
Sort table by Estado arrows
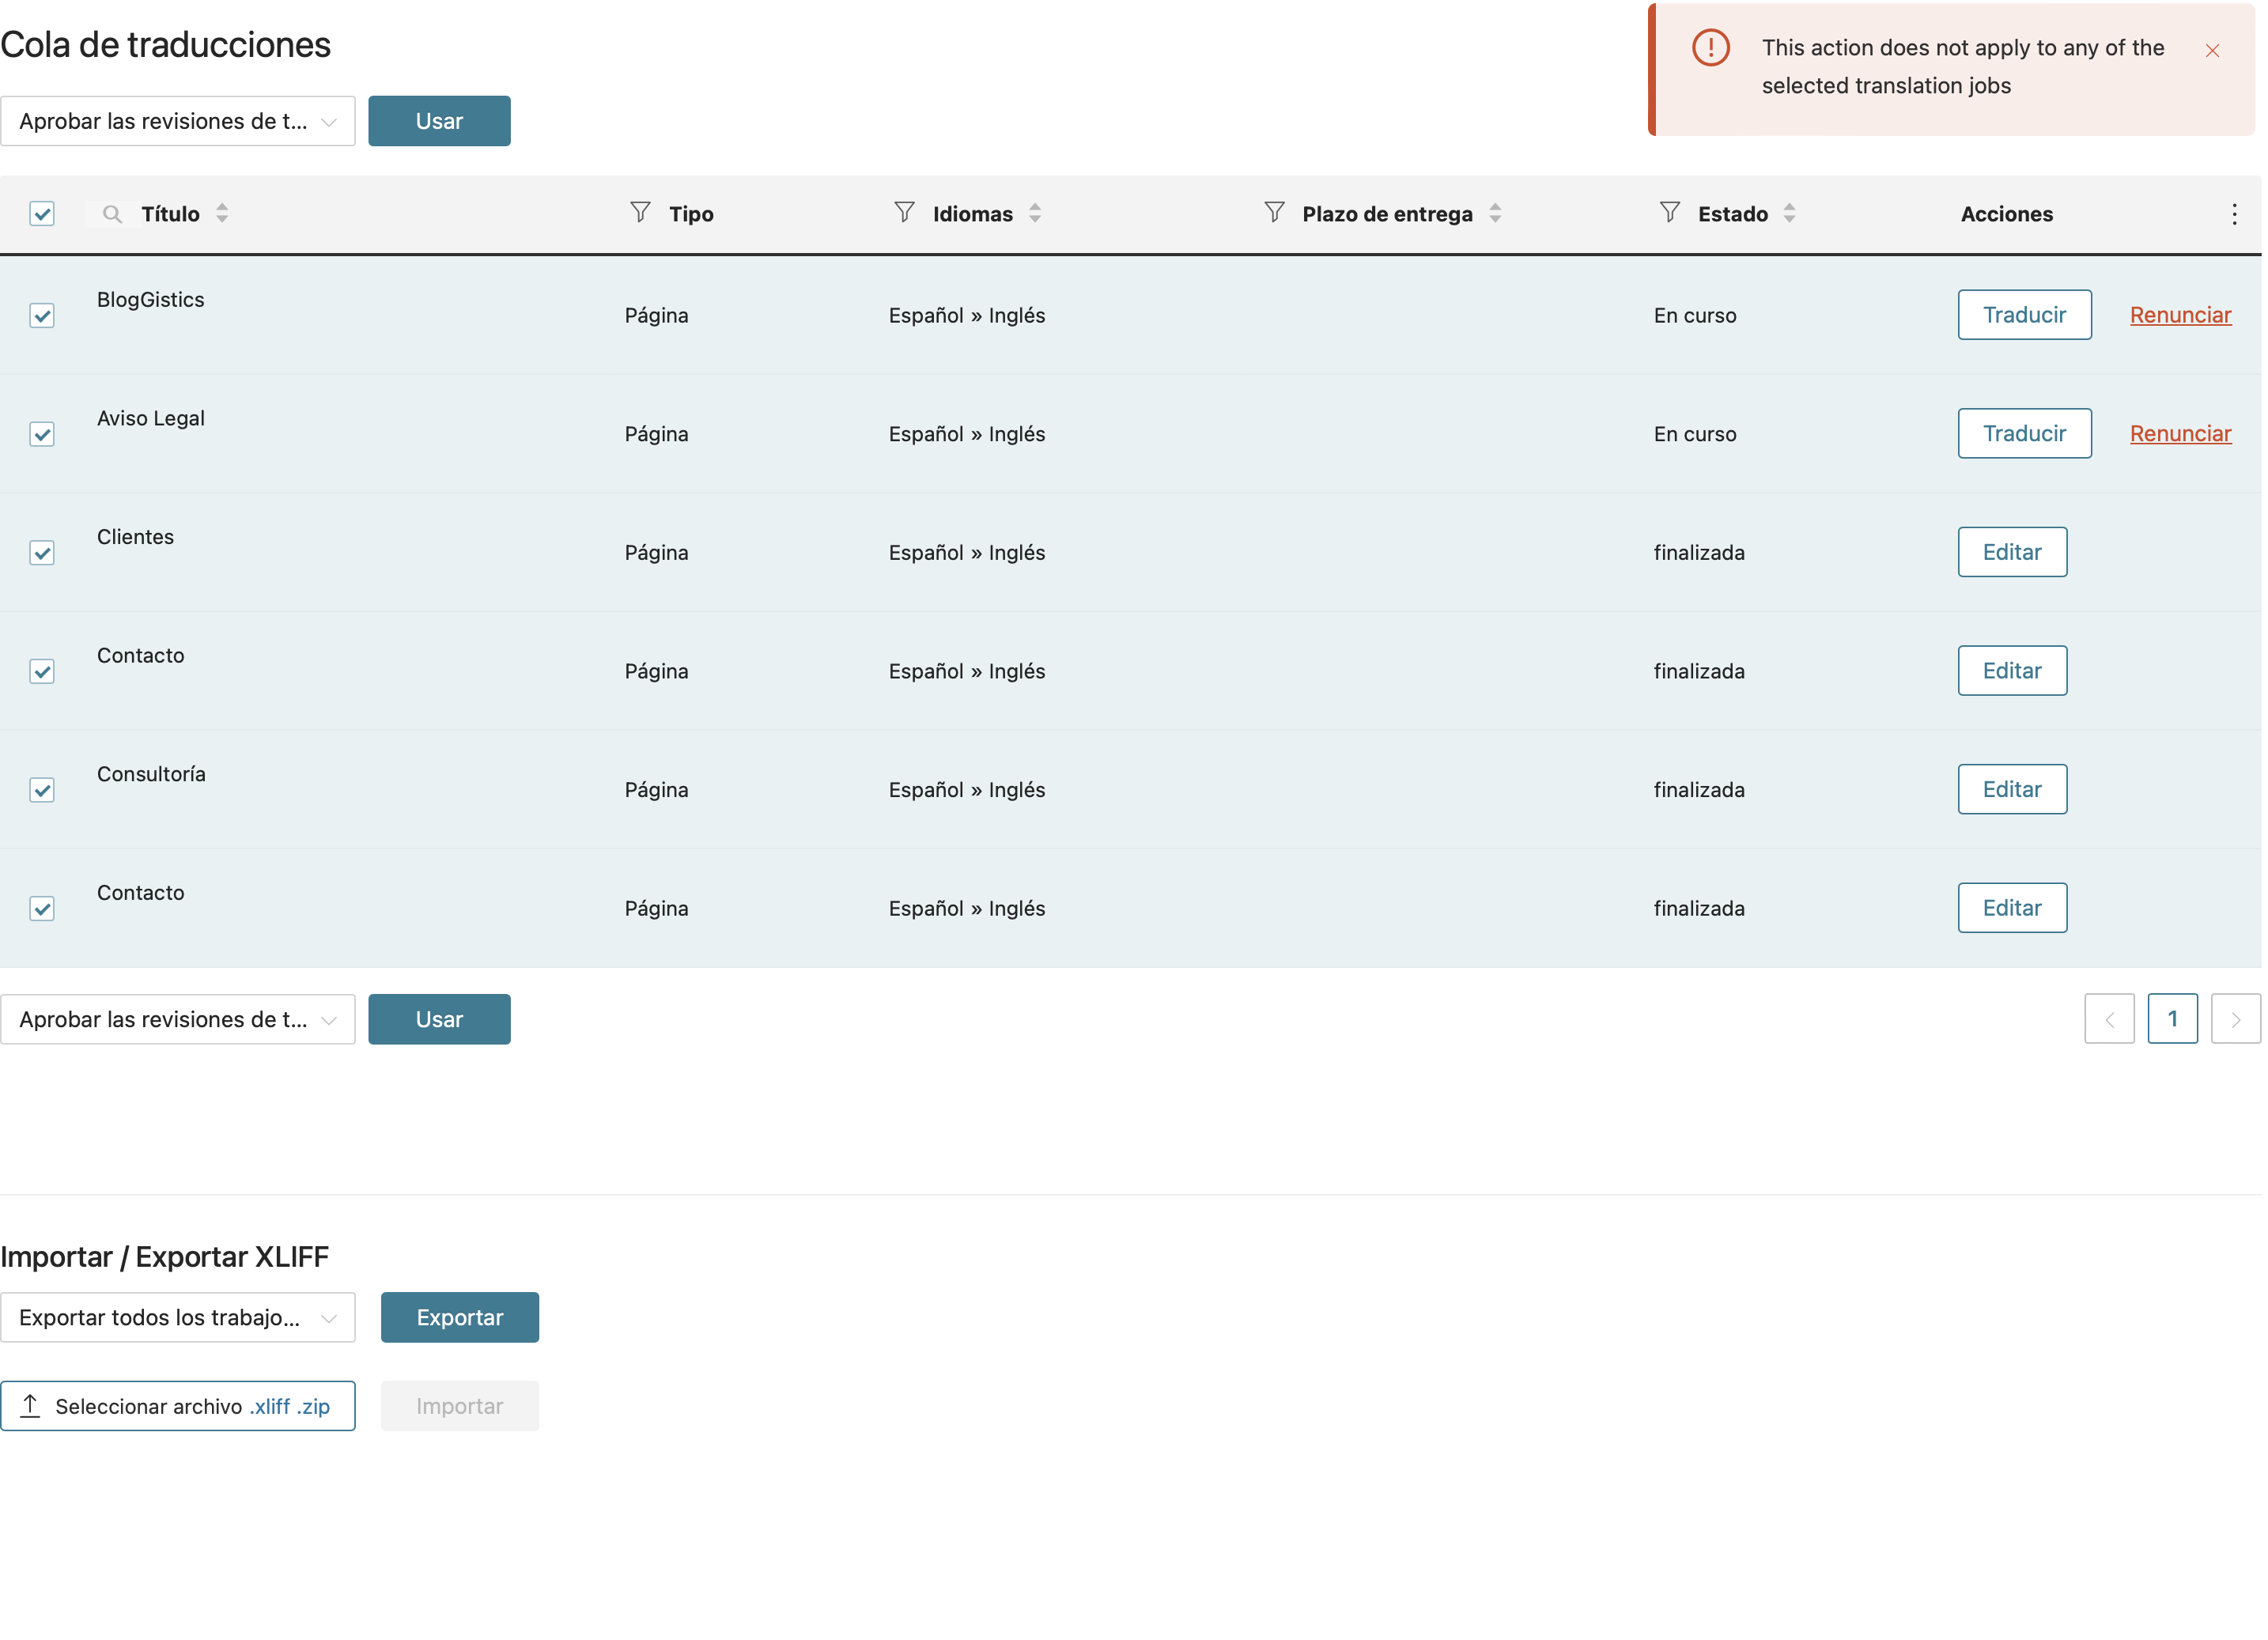pos(1789,213)
